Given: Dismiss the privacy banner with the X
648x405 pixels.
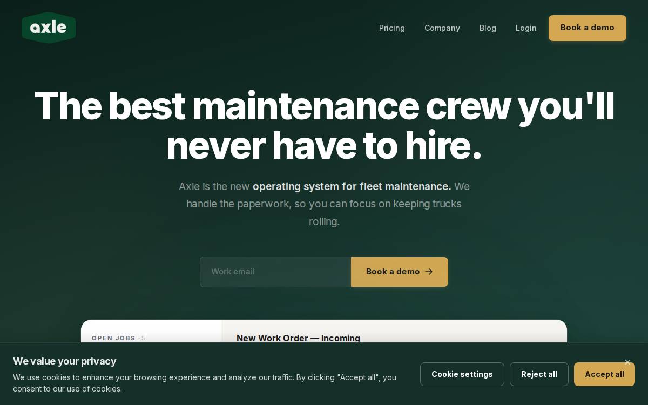Looking at the screenshot, I should 627,362.
